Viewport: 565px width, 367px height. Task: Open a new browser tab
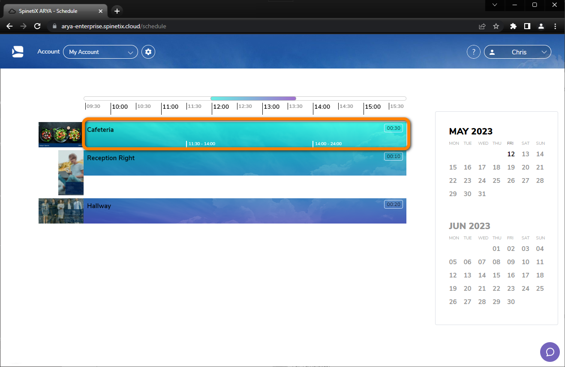117,11
